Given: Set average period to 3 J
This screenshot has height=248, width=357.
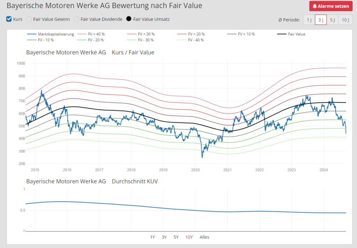Looking at the screenshot, I should point(321,20).
